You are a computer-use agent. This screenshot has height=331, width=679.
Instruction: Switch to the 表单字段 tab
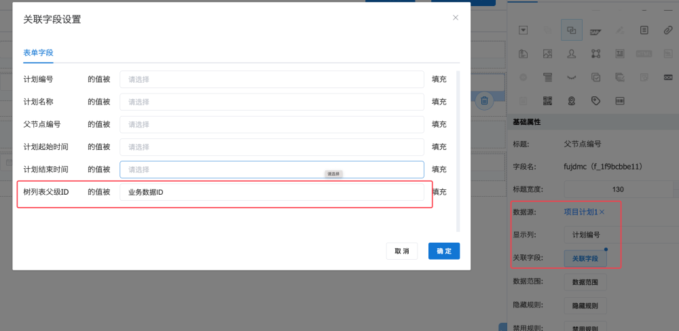(38, 52)
